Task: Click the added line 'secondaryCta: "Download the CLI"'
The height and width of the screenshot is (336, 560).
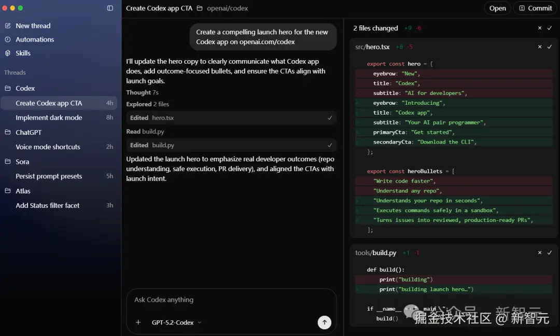Action: point(454,142)
